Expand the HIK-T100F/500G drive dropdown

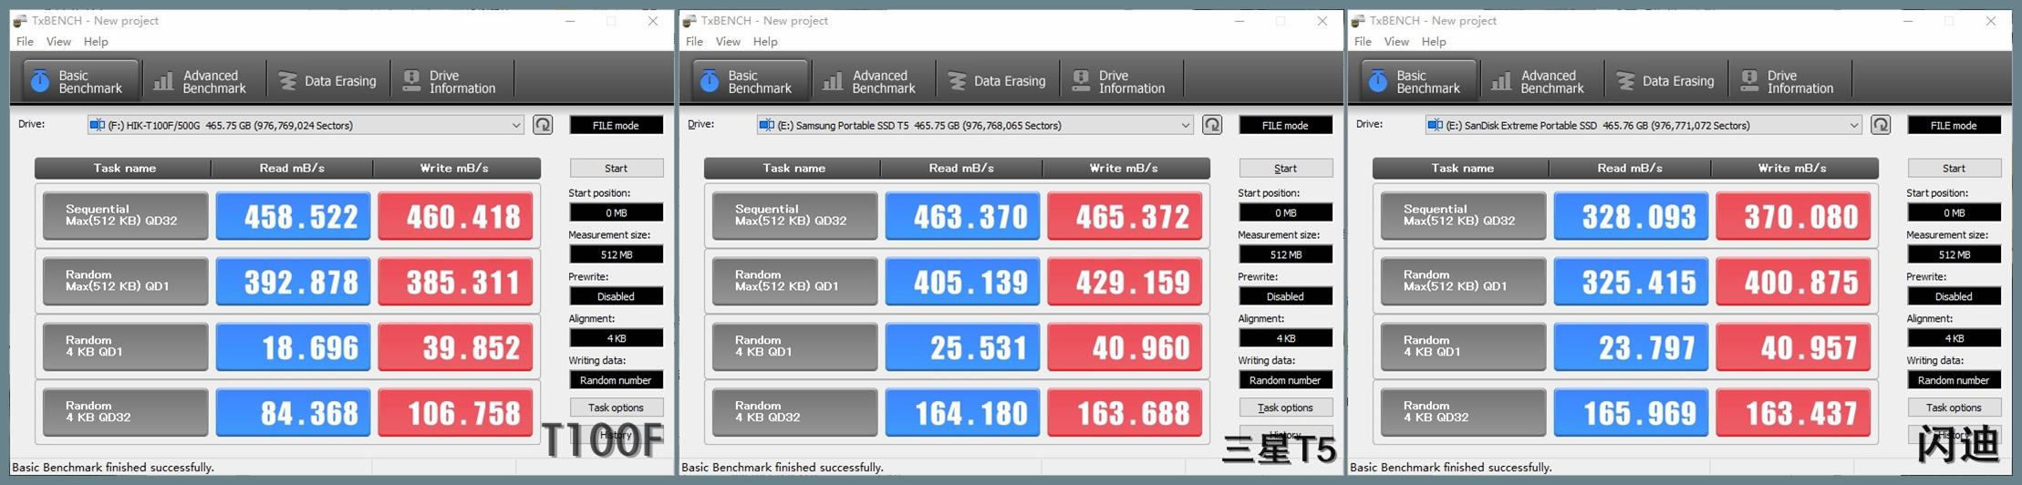(x=515, y=126)
